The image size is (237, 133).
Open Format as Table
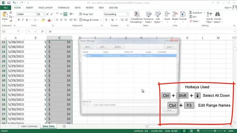coord(148,17)
